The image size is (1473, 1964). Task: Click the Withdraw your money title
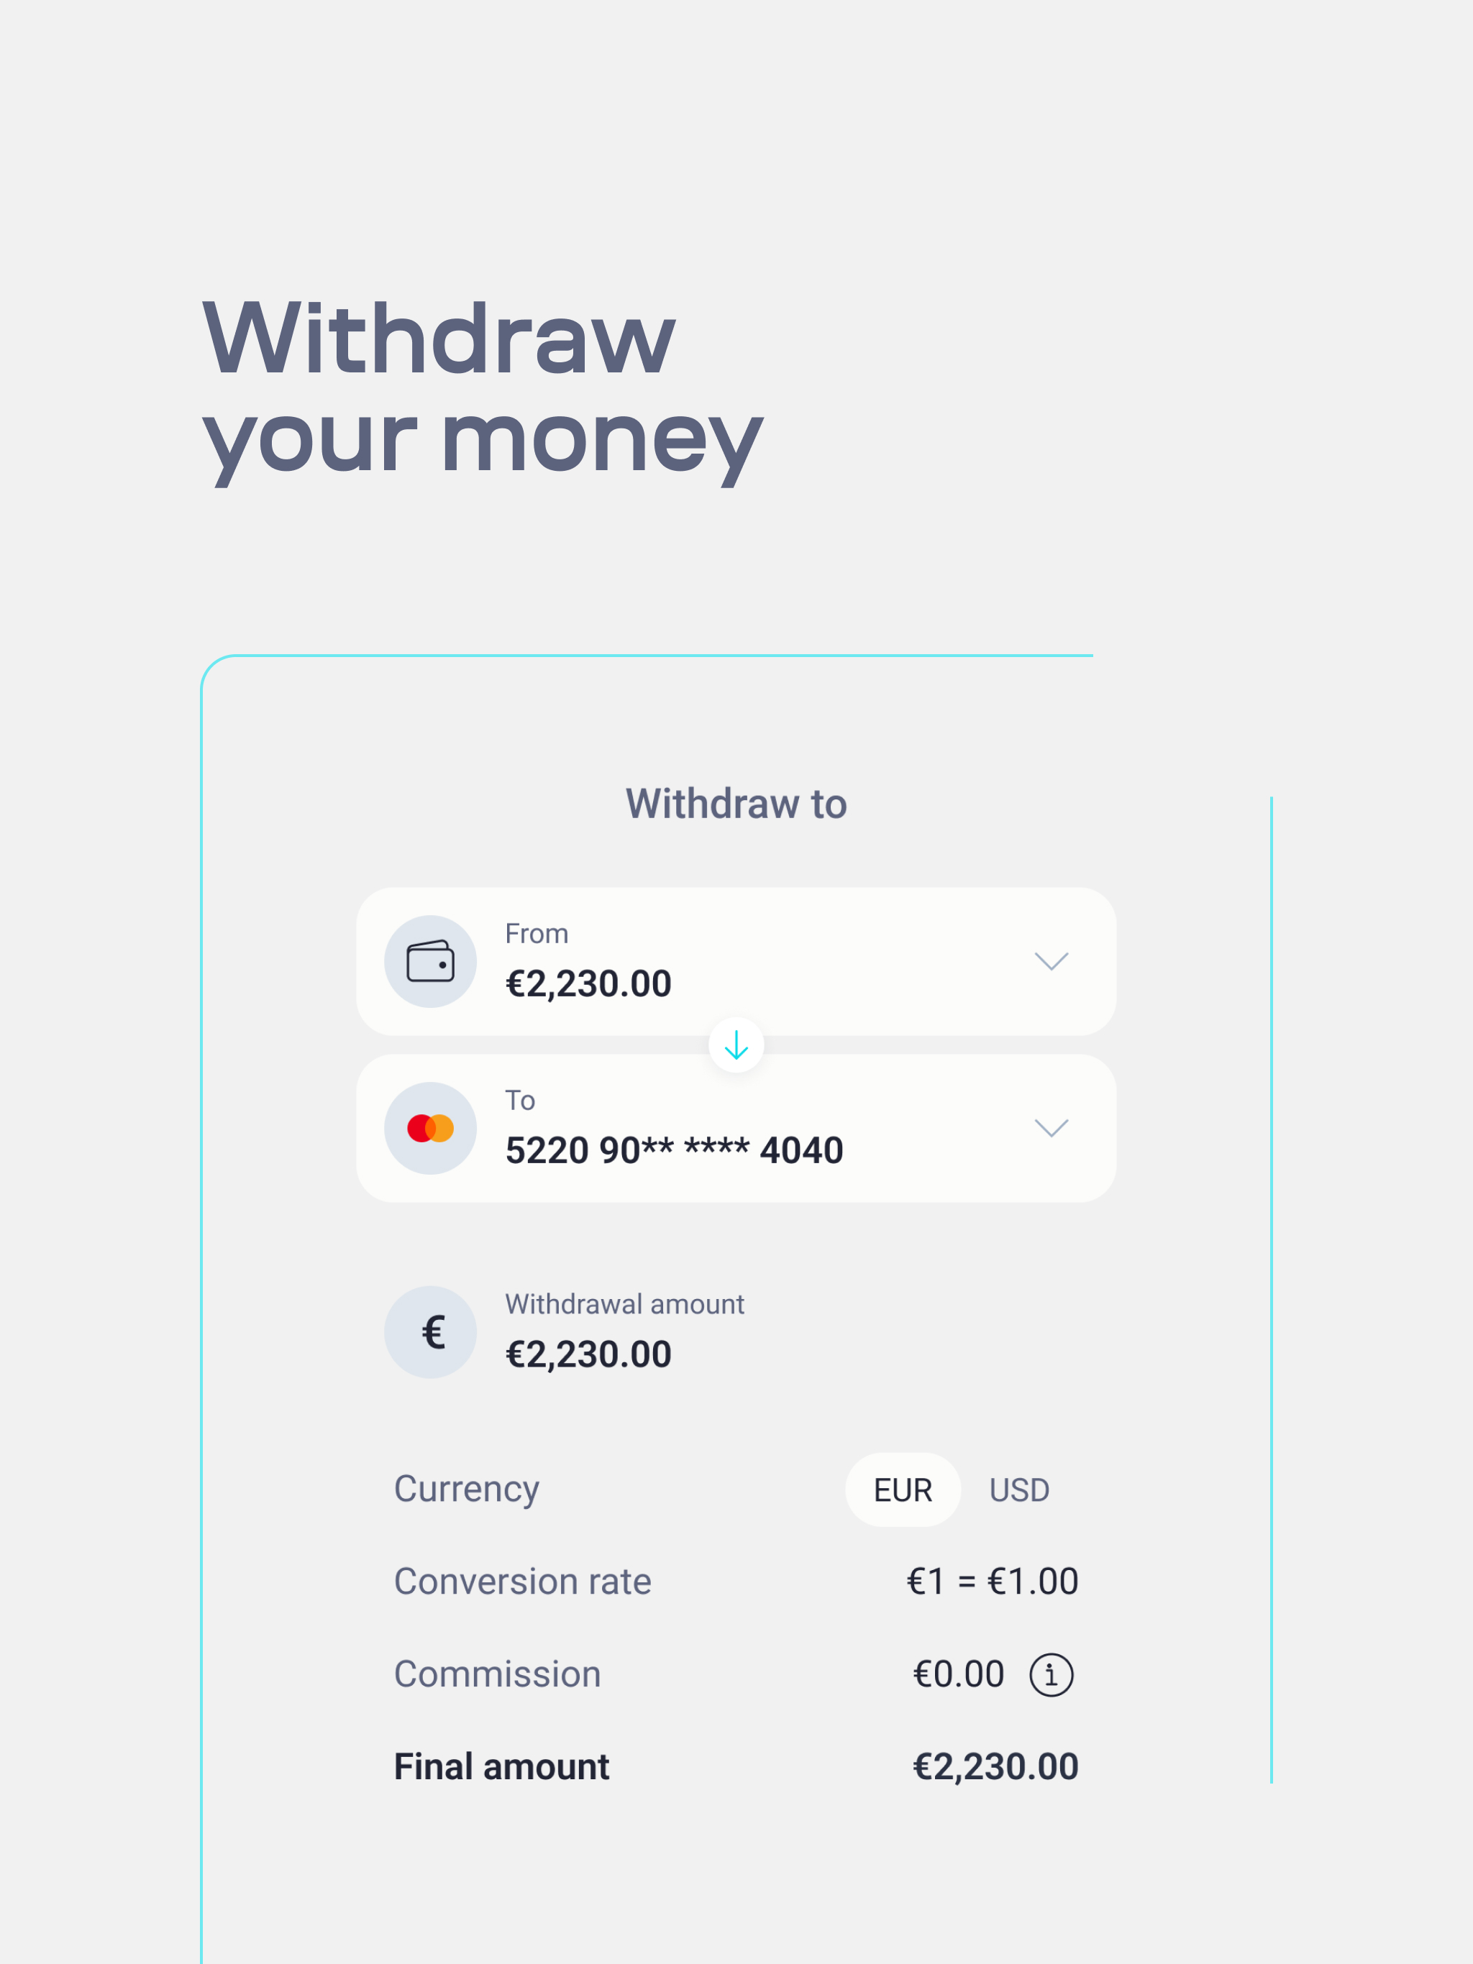tap(483, 389)
